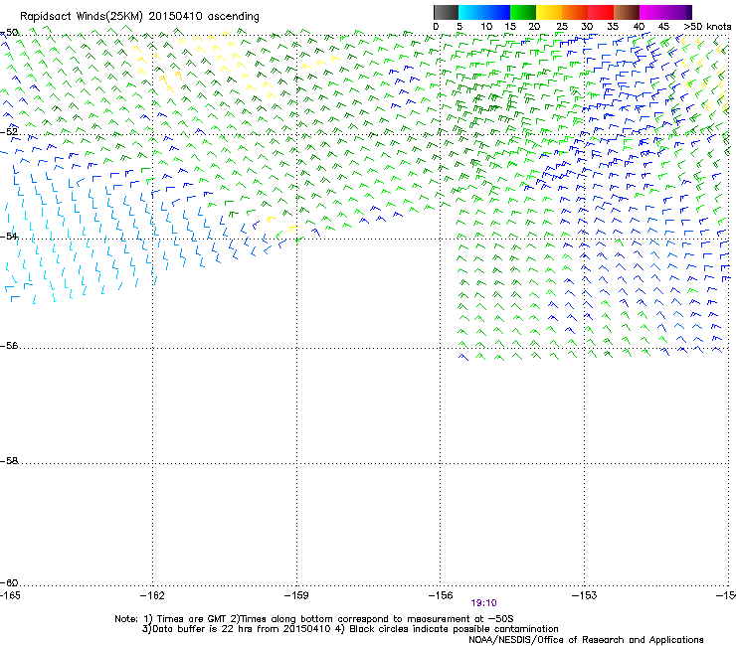
Task: Click the -165 longitude axis label
Action: [x=10, y=595]
